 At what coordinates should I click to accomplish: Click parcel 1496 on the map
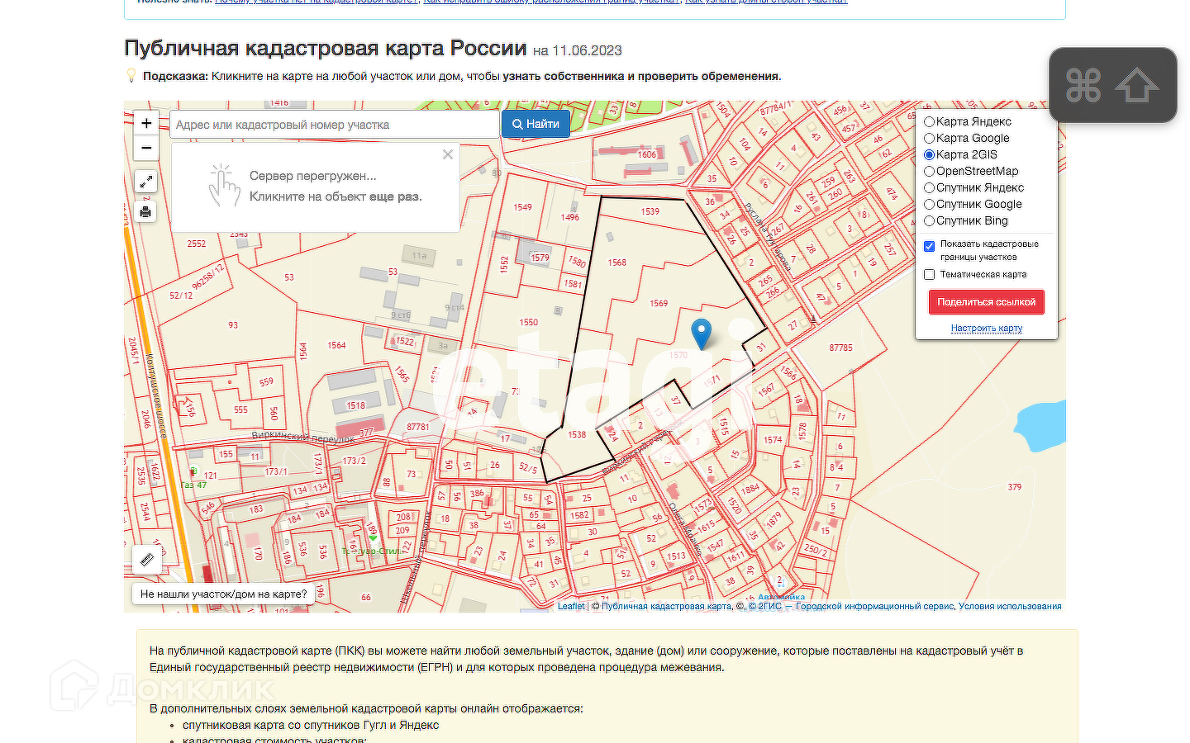coord(570,217)
